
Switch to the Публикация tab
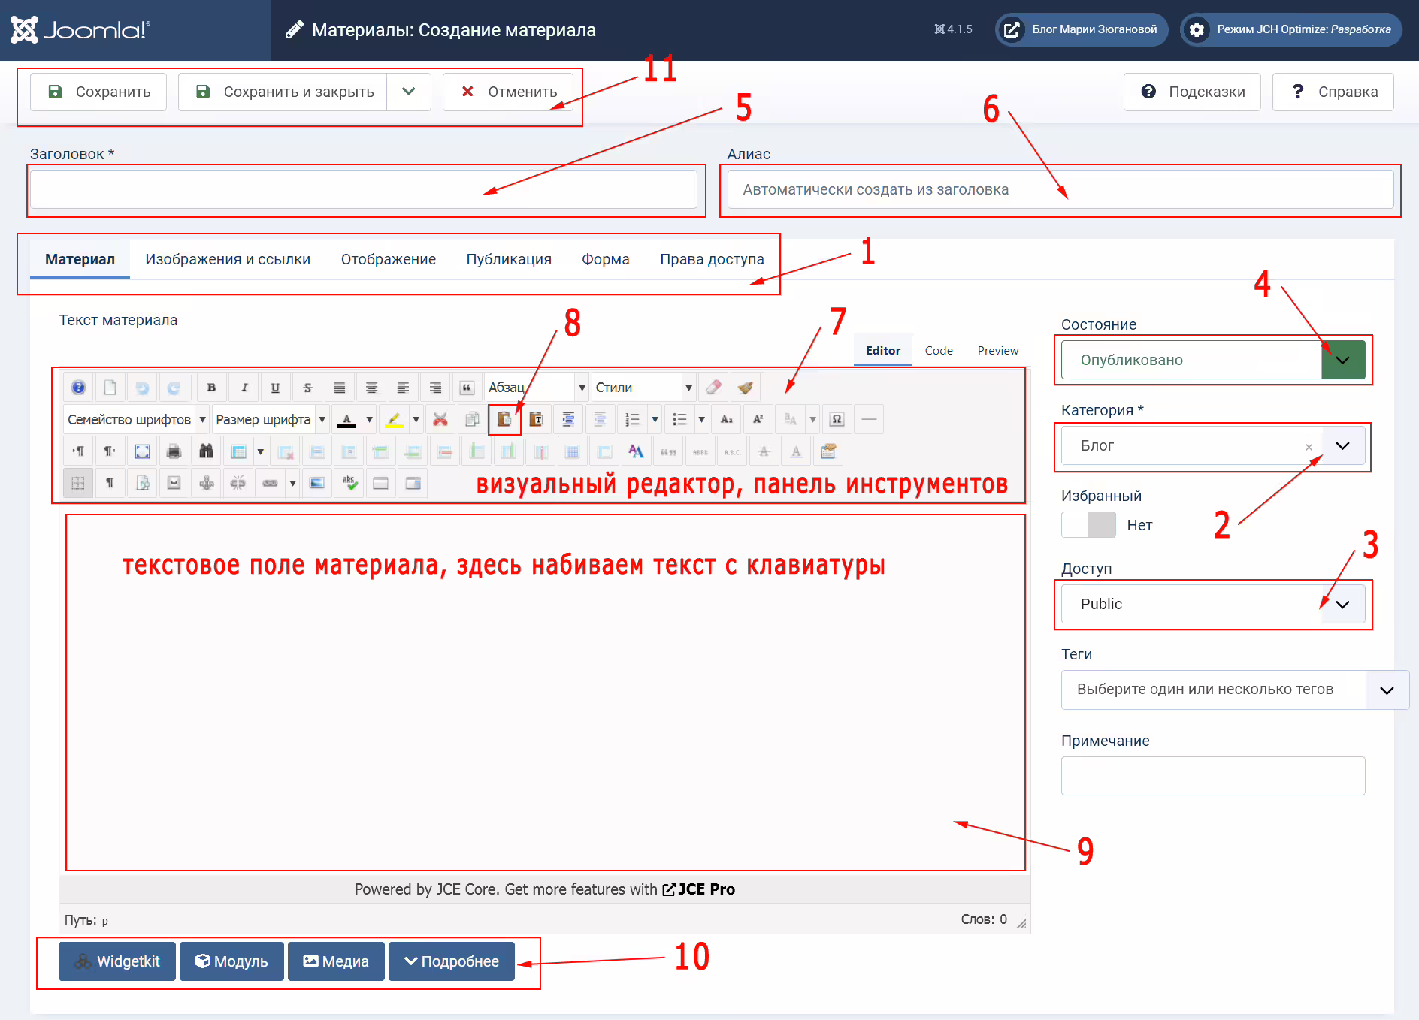pyautogui.click(x=509, y=259)
